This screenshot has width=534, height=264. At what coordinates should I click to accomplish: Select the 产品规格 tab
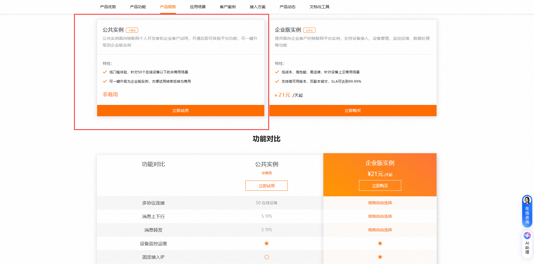point(168,7)
